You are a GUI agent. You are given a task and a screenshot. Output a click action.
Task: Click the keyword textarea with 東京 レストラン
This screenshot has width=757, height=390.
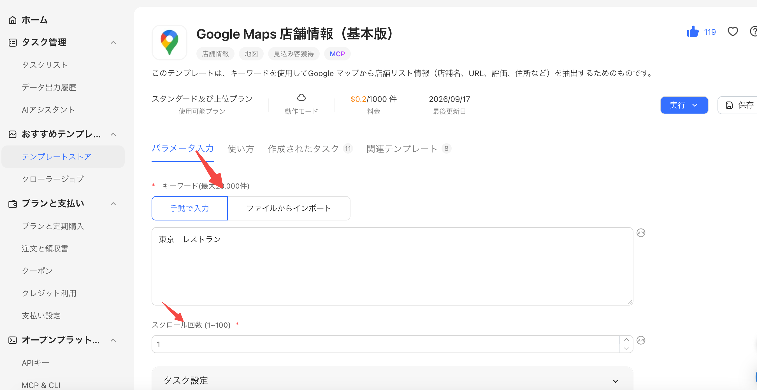click(x=392, y=266)
